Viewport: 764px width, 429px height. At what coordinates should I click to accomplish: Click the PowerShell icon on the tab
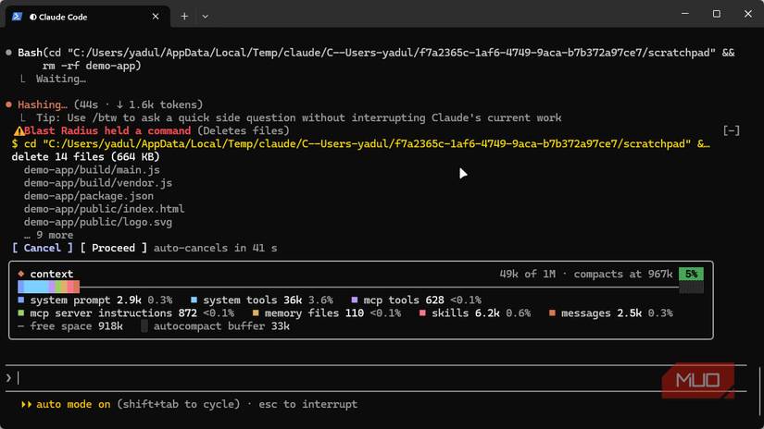point(17,17)
